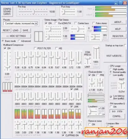Open the ABOUT... dialog
The height and width of the screenshot is (139, 128).
click(x=119, y=22)
